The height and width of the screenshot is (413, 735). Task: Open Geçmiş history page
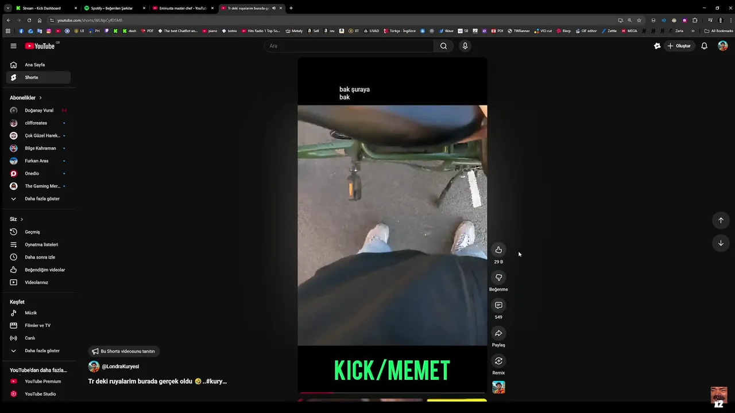click(38, 232)
